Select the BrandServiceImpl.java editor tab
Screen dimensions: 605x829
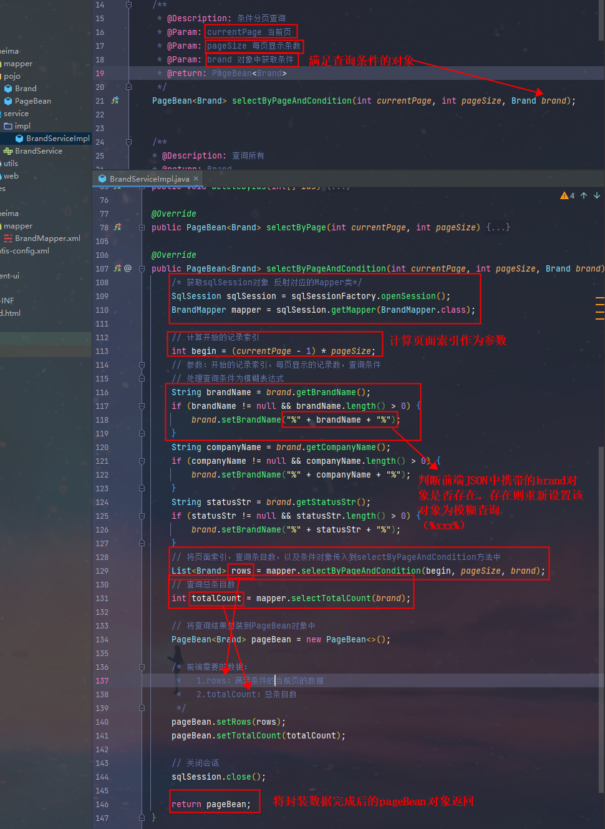(x=148, y=179)
